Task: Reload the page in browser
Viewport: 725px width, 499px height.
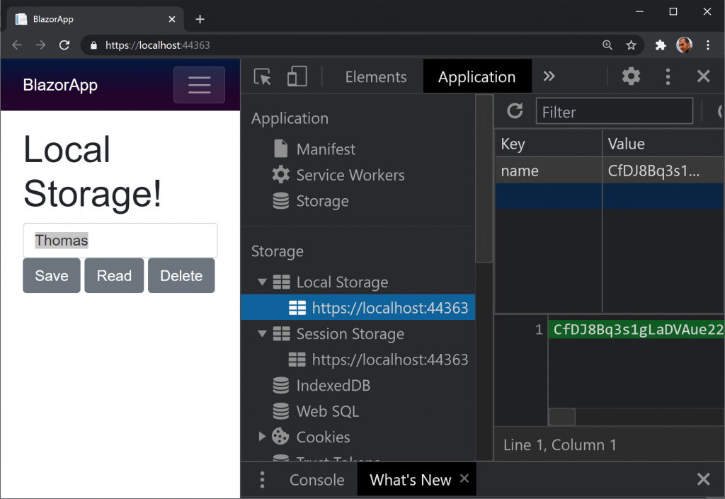Action: (x=64, y=45)
